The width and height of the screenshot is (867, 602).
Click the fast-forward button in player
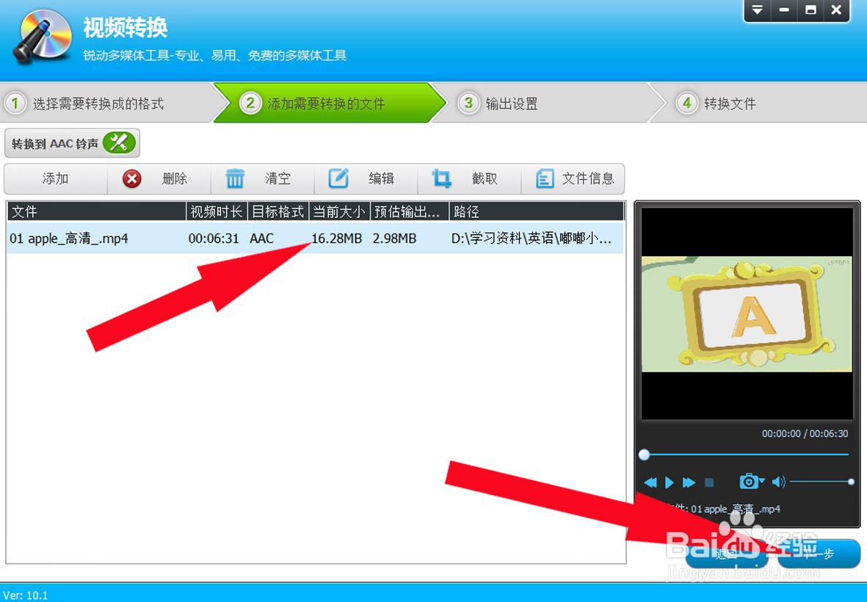point(689,482)
